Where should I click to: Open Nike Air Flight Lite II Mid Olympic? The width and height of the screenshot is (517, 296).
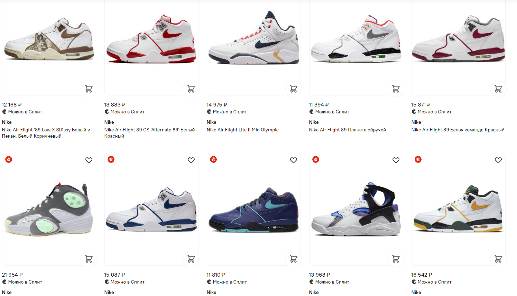[242, 130]
